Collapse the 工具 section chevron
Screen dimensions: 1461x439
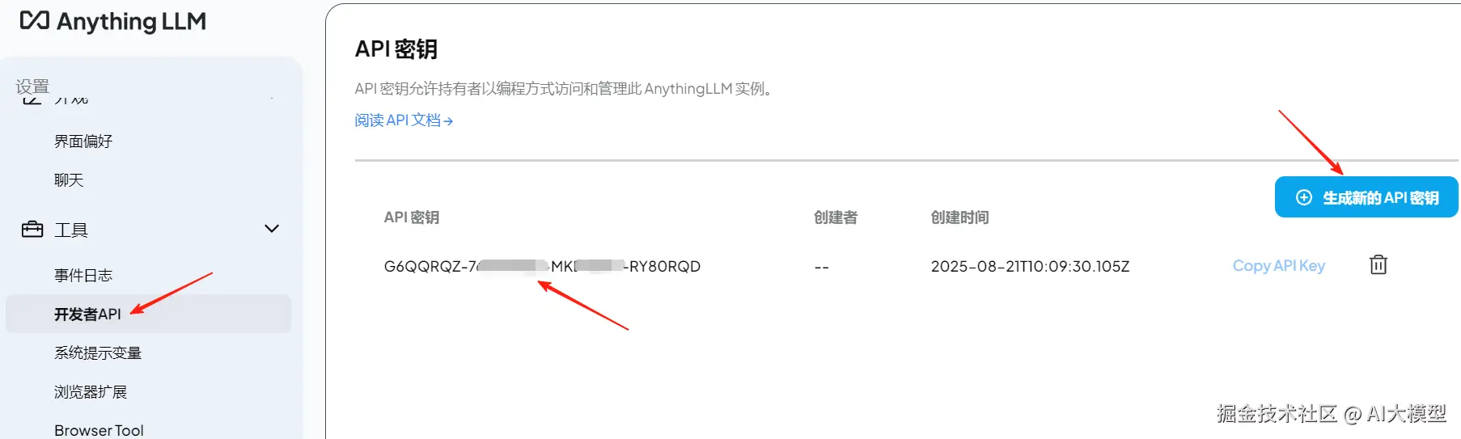tap(272, 229)
